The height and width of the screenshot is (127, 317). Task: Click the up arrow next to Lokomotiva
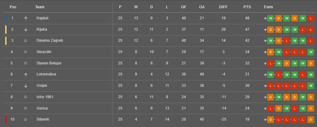(26, 74)
